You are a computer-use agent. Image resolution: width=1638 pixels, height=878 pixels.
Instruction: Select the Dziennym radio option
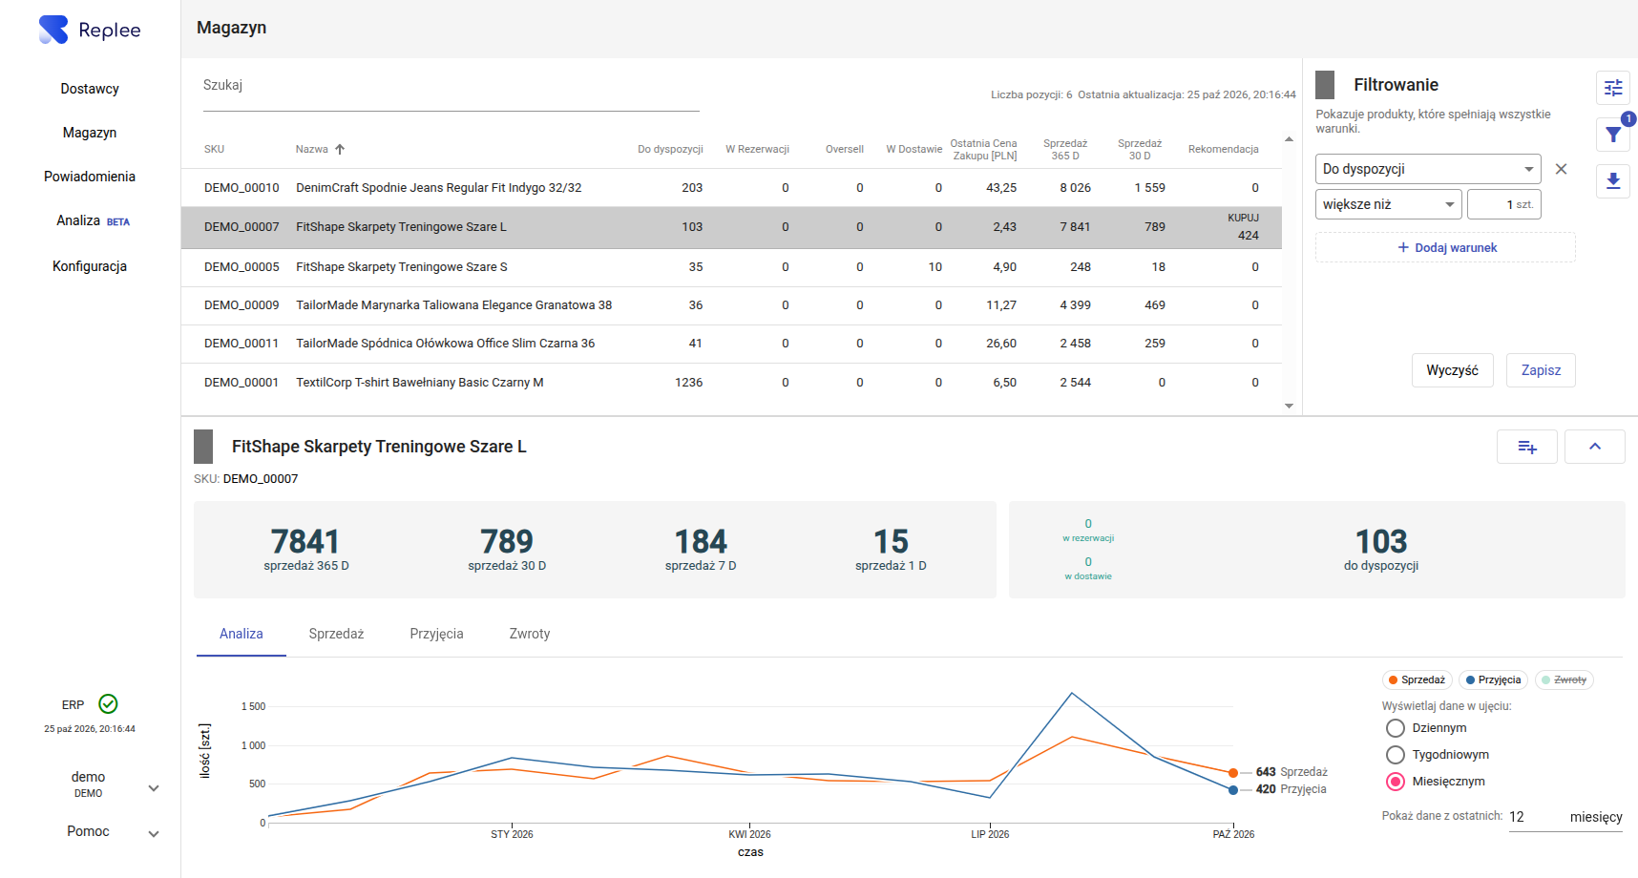pos(1396,728)
